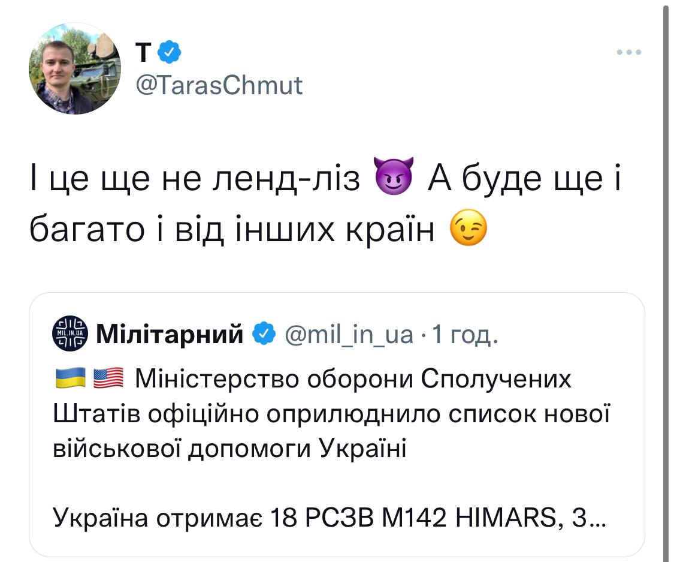Open the three-dot more options menu
Viewport: 674px width, 562px height.
pos(629,52)
